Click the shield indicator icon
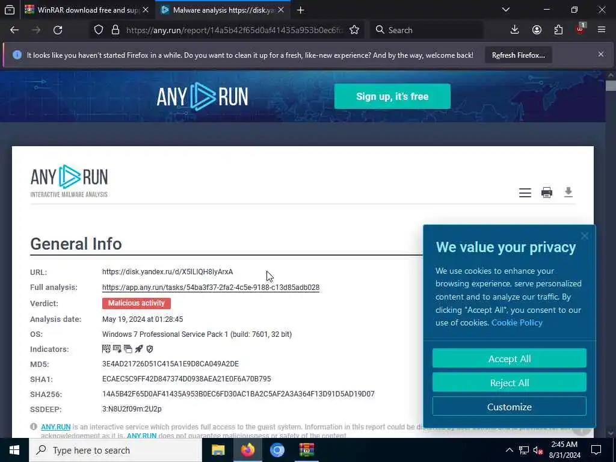This screenshot has width=616, height=462. [150, 349]
